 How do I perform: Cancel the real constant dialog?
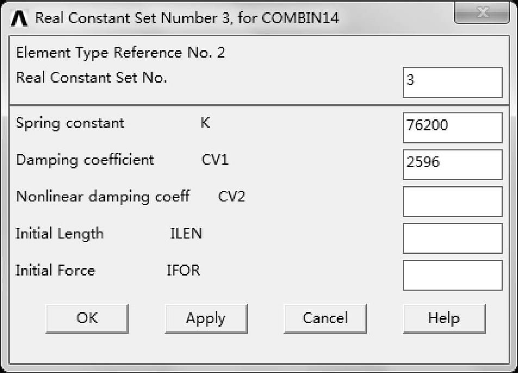pyautogui.click(x=325, y=318)
